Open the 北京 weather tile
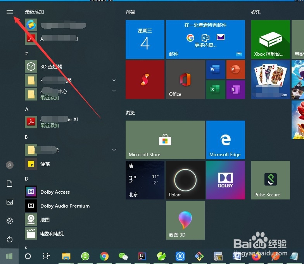The image size is (304, 264). pos(145,180)
